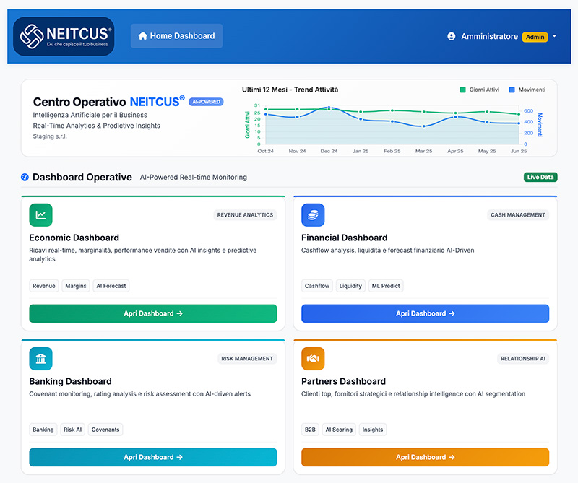Toggle the Giorni Attivi legend series

tap(478, 90)
